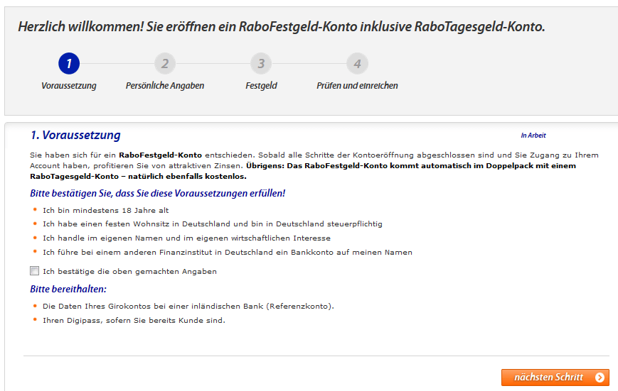
Task: Click 'Bitte bestätigen Sie' heading
Action: [158, 193]
